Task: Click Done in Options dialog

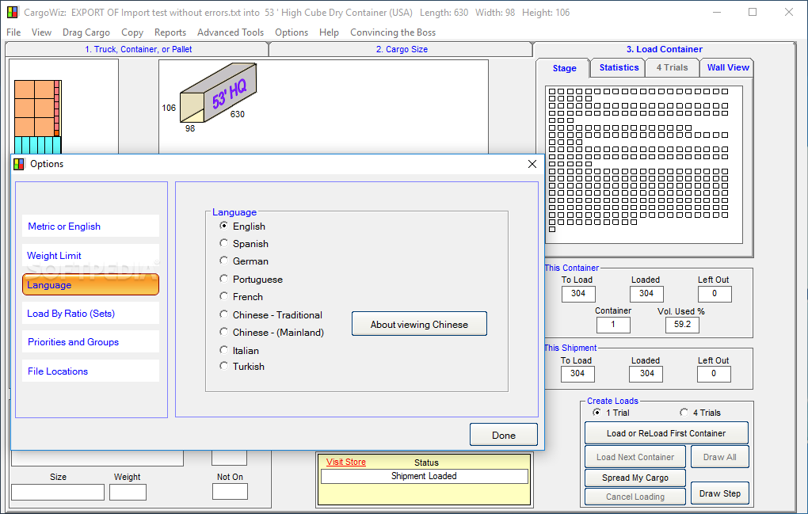Action: 504,435
